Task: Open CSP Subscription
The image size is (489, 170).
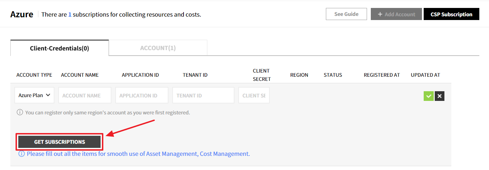Action: (x=451, y=14)
